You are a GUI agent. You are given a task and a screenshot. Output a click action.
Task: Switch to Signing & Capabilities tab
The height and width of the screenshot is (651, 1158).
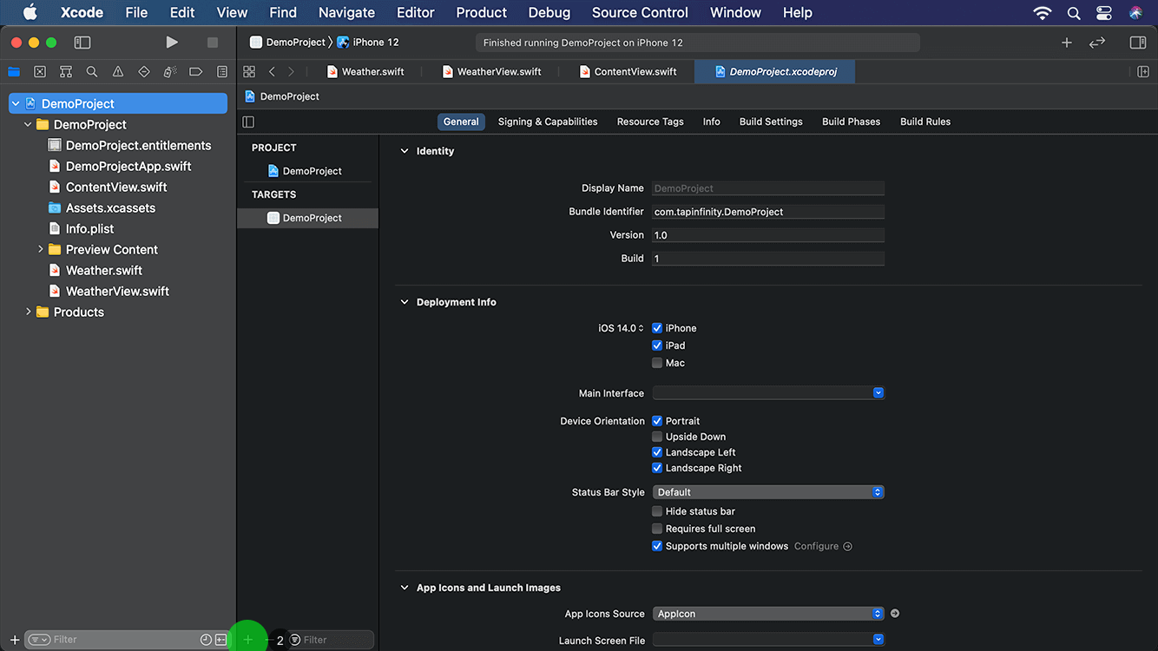[x=548, y=122]
